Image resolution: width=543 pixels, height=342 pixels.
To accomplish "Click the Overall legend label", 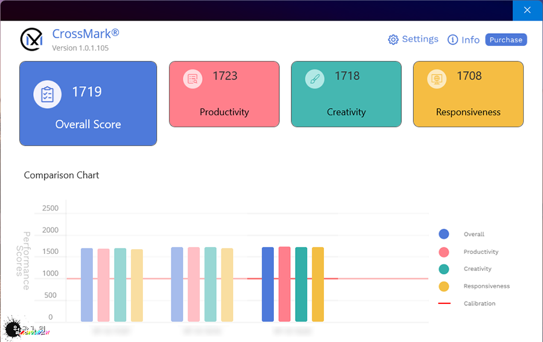I will [x=474, y=235].
